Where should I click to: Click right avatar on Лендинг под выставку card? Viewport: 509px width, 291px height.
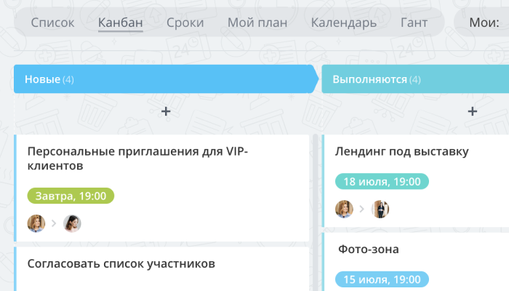(x=380, y=210)
